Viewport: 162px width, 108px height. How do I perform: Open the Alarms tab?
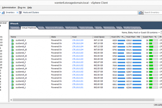pos(99,28)
